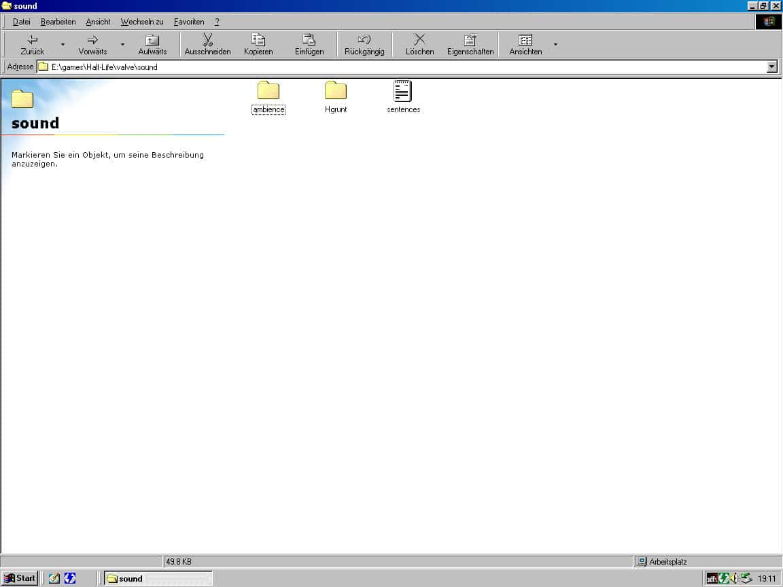Open the Start menu

click(x=20, y=579)
